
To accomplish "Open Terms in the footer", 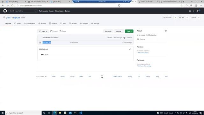I will click(x=54, y=77).
